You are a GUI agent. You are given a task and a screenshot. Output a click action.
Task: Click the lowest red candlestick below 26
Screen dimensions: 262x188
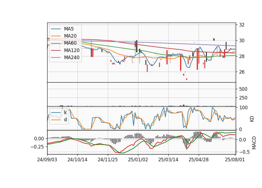point(187,79)
